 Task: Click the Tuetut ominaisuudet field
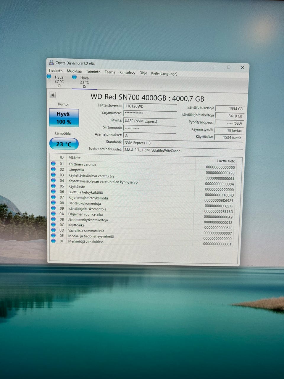(183, 150)
